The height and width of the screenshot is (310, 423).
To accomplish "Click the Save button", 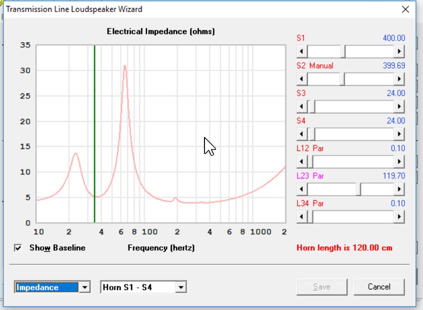I will coord(322,287).
